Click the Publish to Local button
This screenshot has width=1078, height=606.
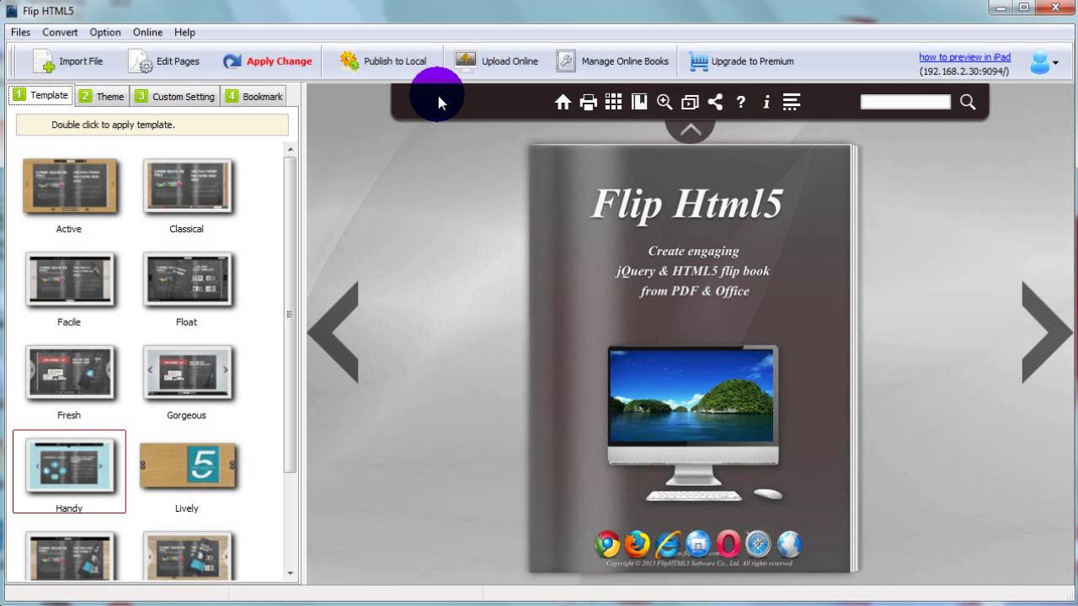click(383, 61)
